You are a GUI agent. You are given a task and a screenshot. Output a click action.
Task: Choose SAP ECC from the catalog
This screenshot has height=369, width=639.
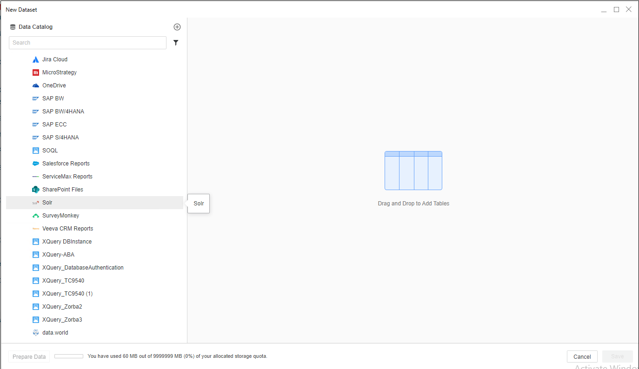click(94, 125)
